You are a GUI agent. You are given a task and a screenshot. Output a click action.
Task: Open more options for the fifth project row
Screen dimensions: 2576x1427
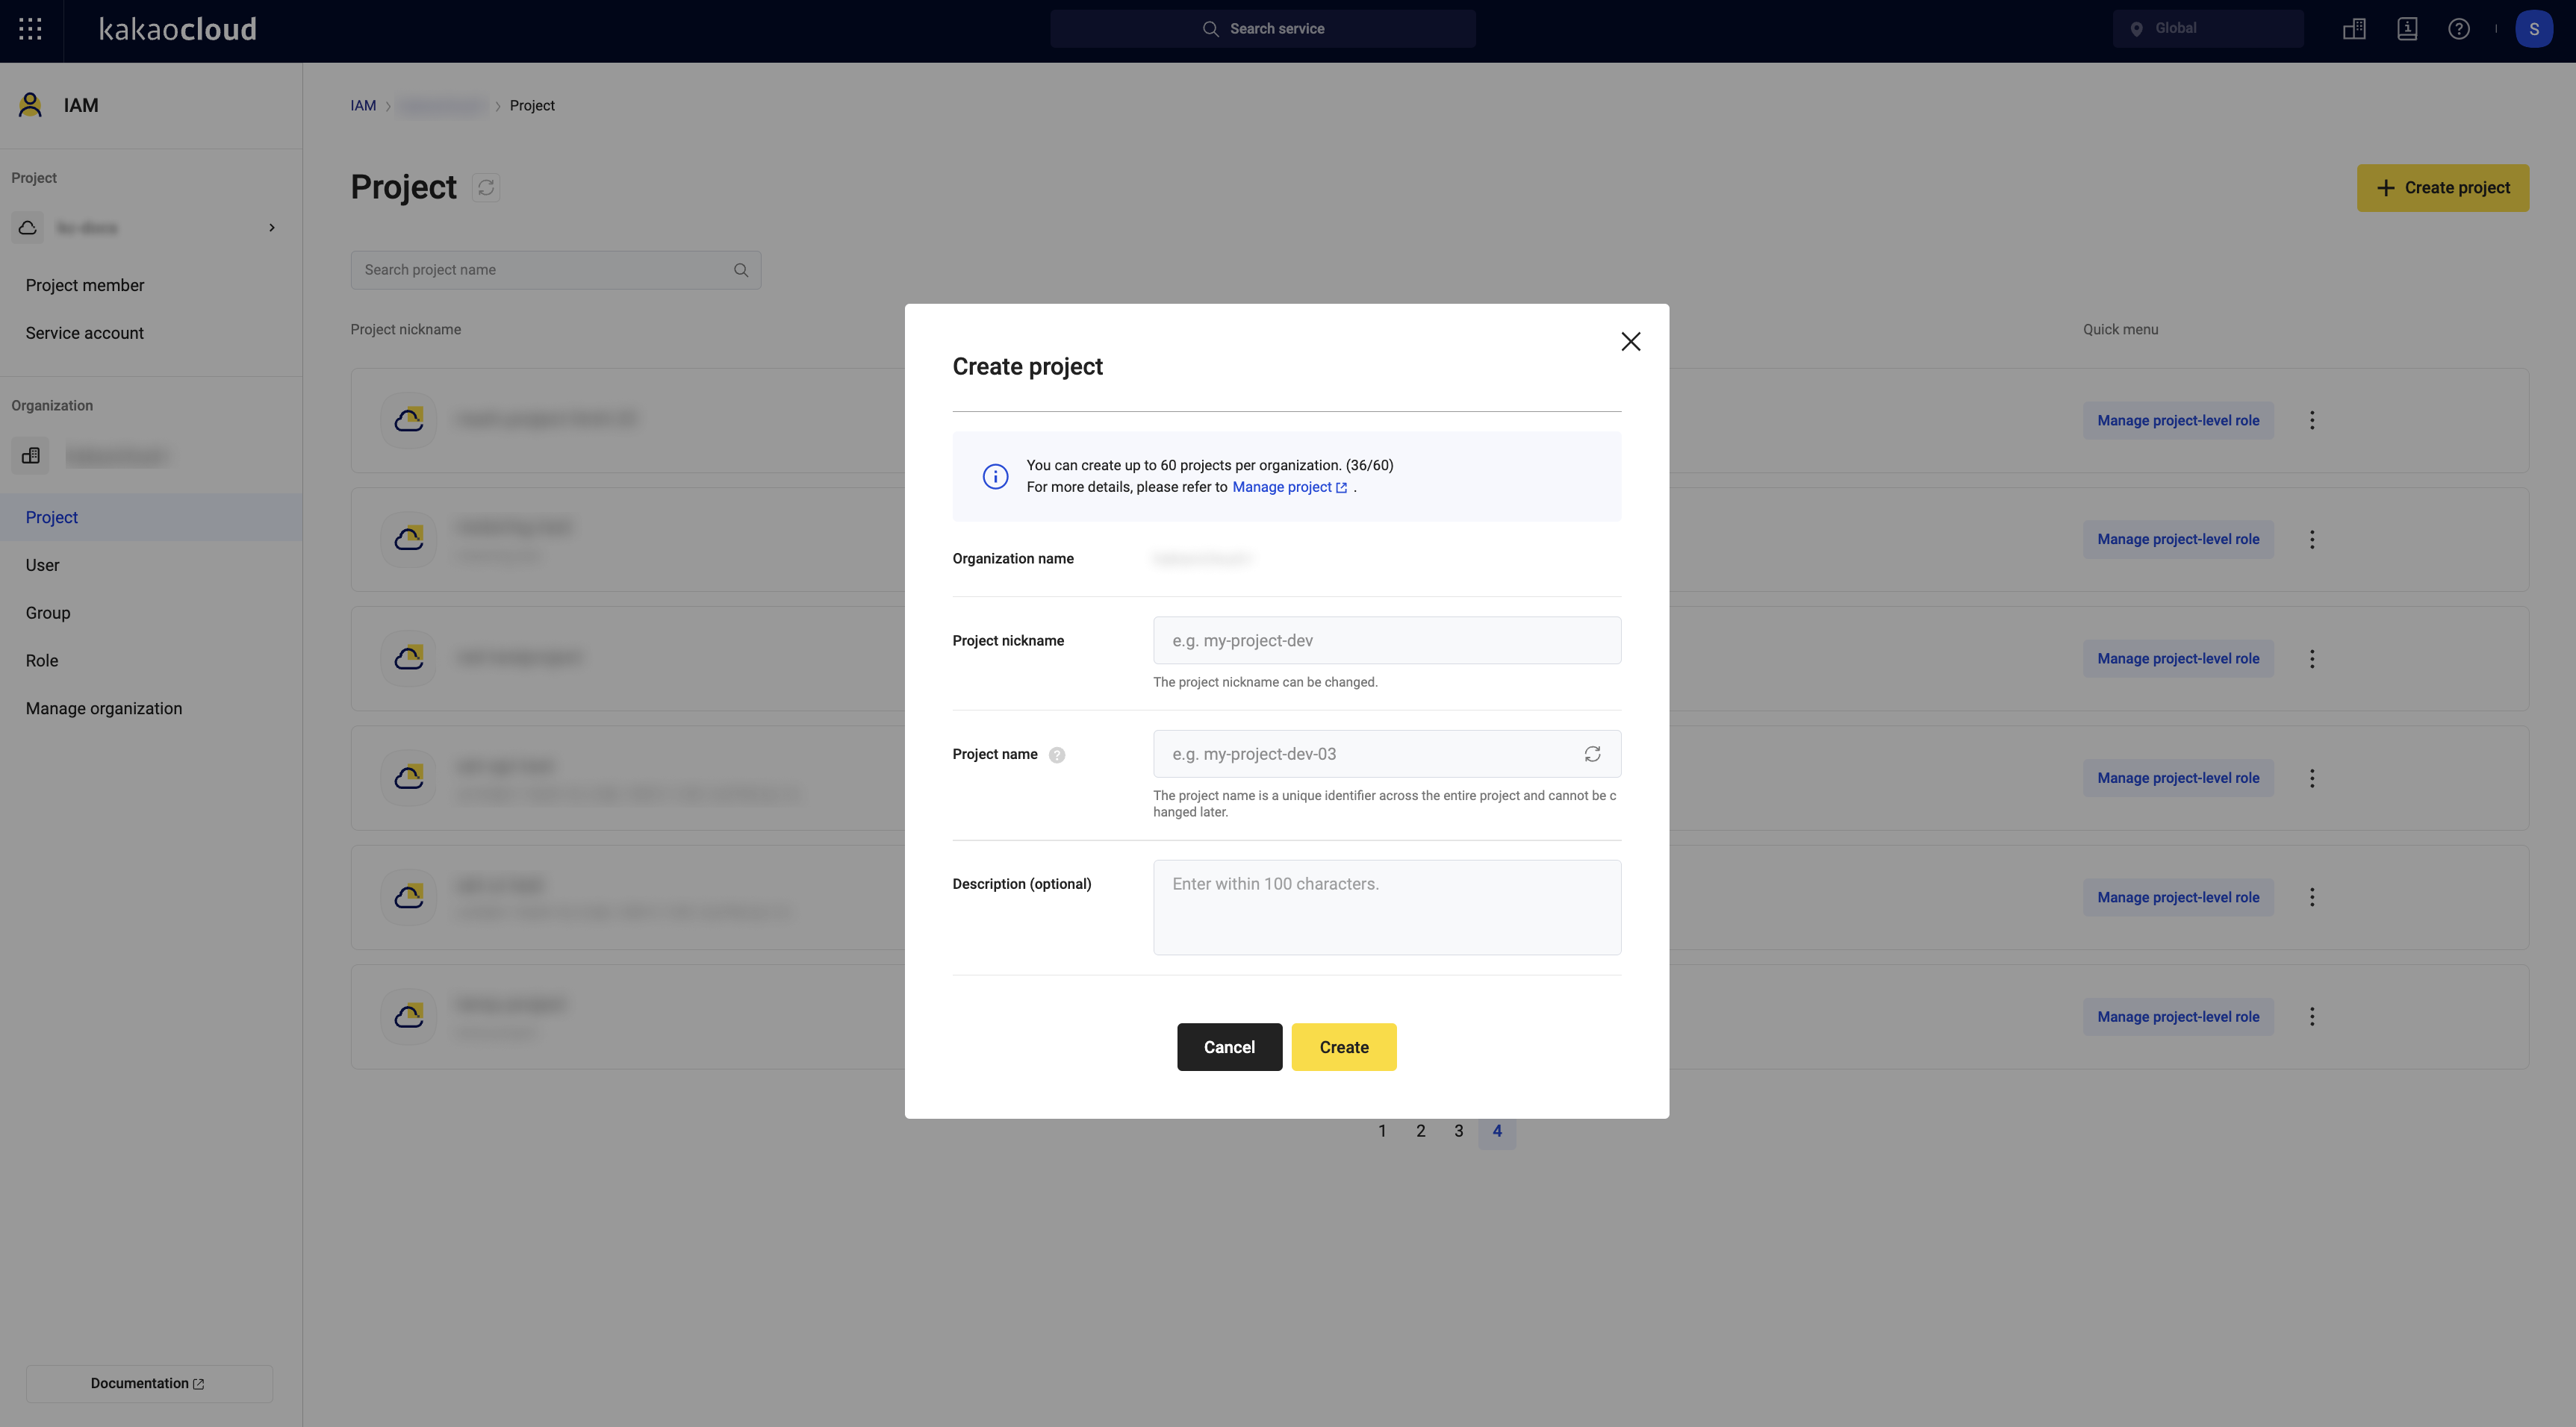tap(2312, 897)
